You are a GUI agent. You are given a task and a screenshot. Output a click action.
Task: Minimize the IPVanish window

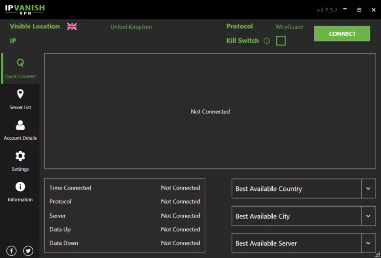click(x=345, y=9)
